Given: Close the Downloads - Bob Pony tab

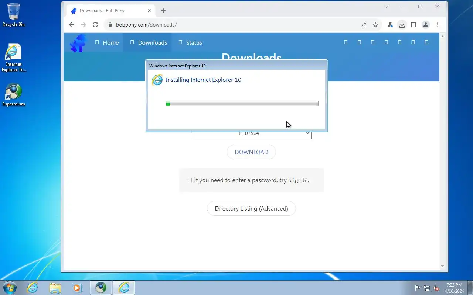Looking at the screenshot, I should [x=149, y=11].
